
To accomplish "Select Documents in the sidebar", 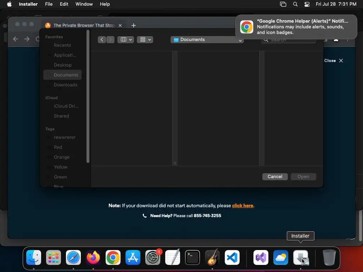I will 62,75.
